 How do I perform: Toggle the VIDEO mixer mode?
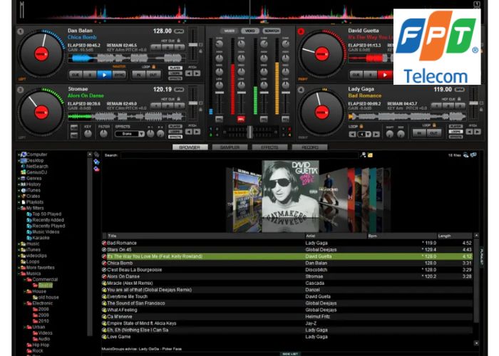tap(249, 31)
